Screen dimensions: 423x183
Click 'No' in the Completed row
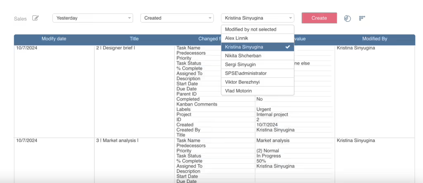(x=259, y=99)
